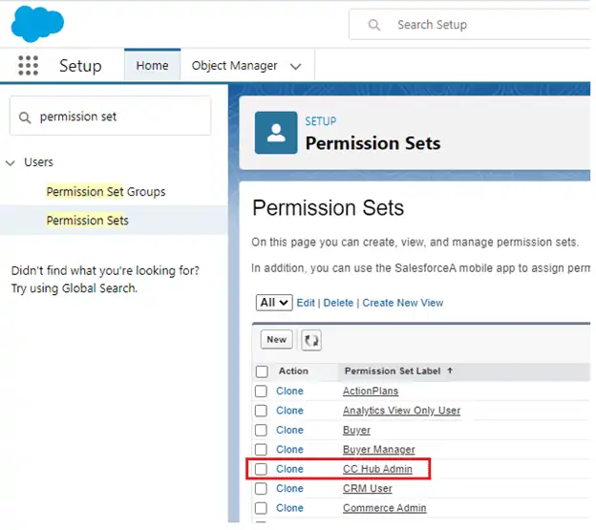The height and width of the screenshot is (530, 596).
Task: Open the App Launcher dots grid
Action: 28,65
